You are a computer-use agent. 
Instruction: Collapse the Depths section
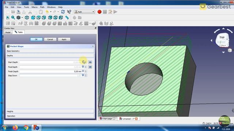pyautogui.click(x=50, y=56)
